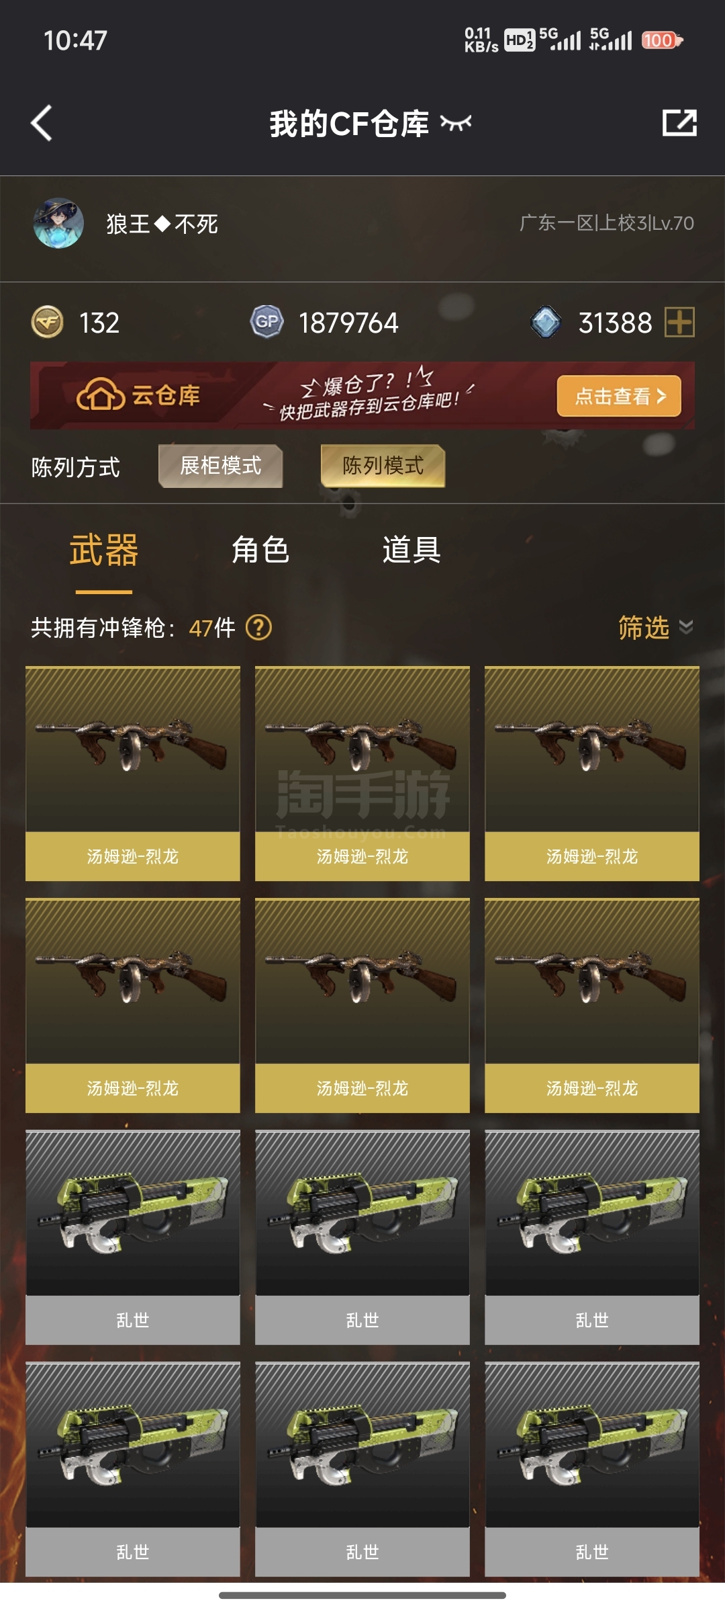Click the 点击查看 button
Screen dimensions: 725x1613
pyautogui.click(x=619, y=396)
